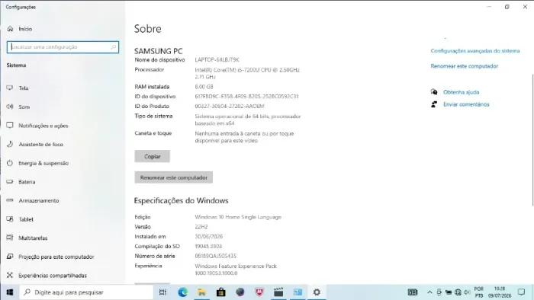Click the Tablet icon in sidebar

point(10,219)
